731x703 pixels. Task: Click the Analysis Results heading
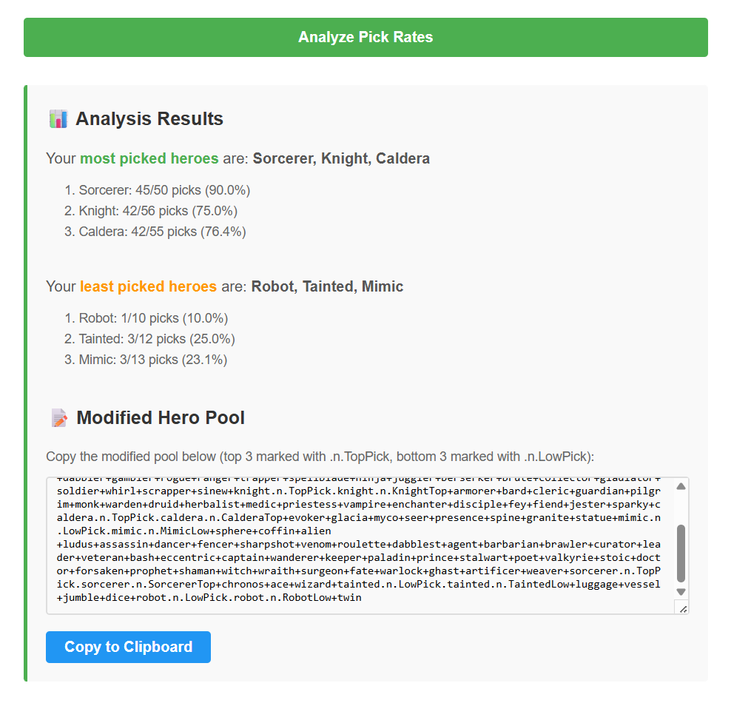tap(149, 118)
